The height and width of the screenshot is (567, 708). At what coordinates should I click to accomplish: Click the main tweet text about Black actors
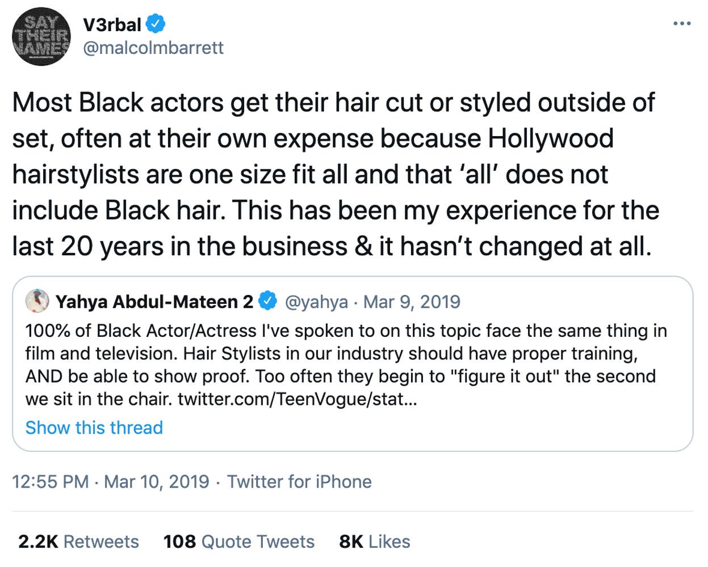[x=335, y=156]
